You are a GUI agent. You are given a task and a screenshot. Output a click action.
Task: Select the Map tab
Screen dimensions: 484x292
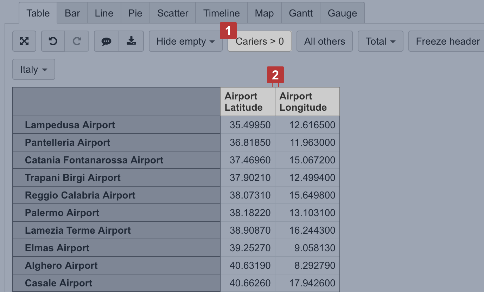point(264,13)
